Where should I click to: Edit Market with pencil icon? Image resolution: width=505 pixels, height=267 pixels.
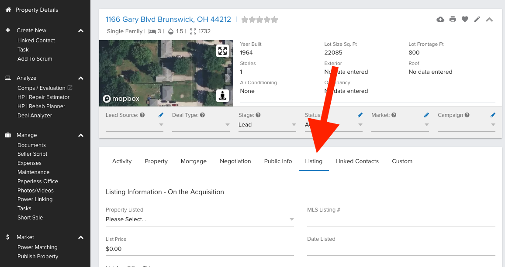(x=426, y=115)
